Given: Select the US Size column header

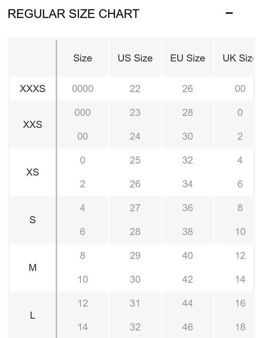Looking at the screenshot, I should 135,58.
